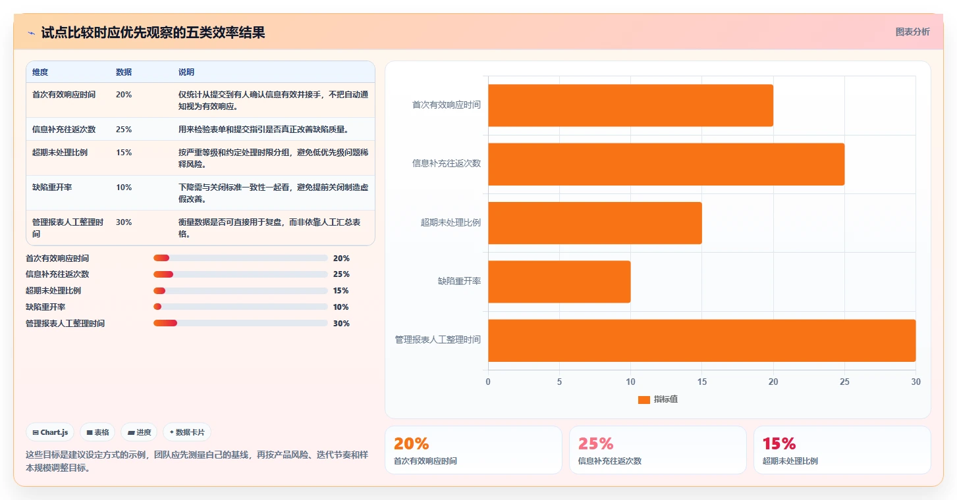Image resolution: width=957 pixels, height=500 pixels.
Task: Select the title 试点比较时应优先观察的五类效率结果
Action: point(153,32)
